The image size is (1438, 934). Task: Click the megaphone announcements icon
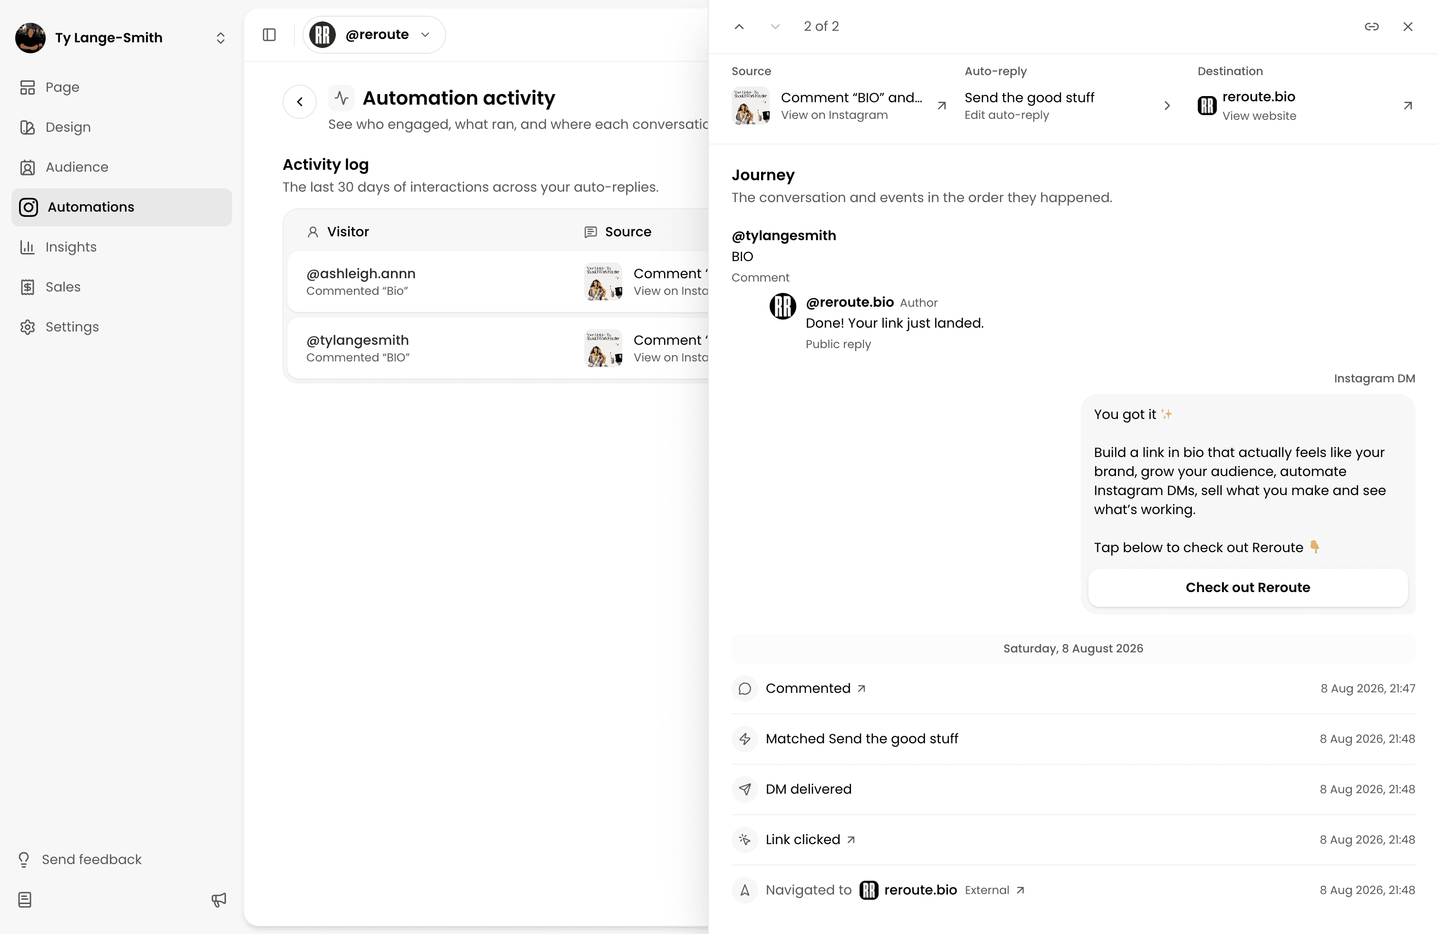219,899
